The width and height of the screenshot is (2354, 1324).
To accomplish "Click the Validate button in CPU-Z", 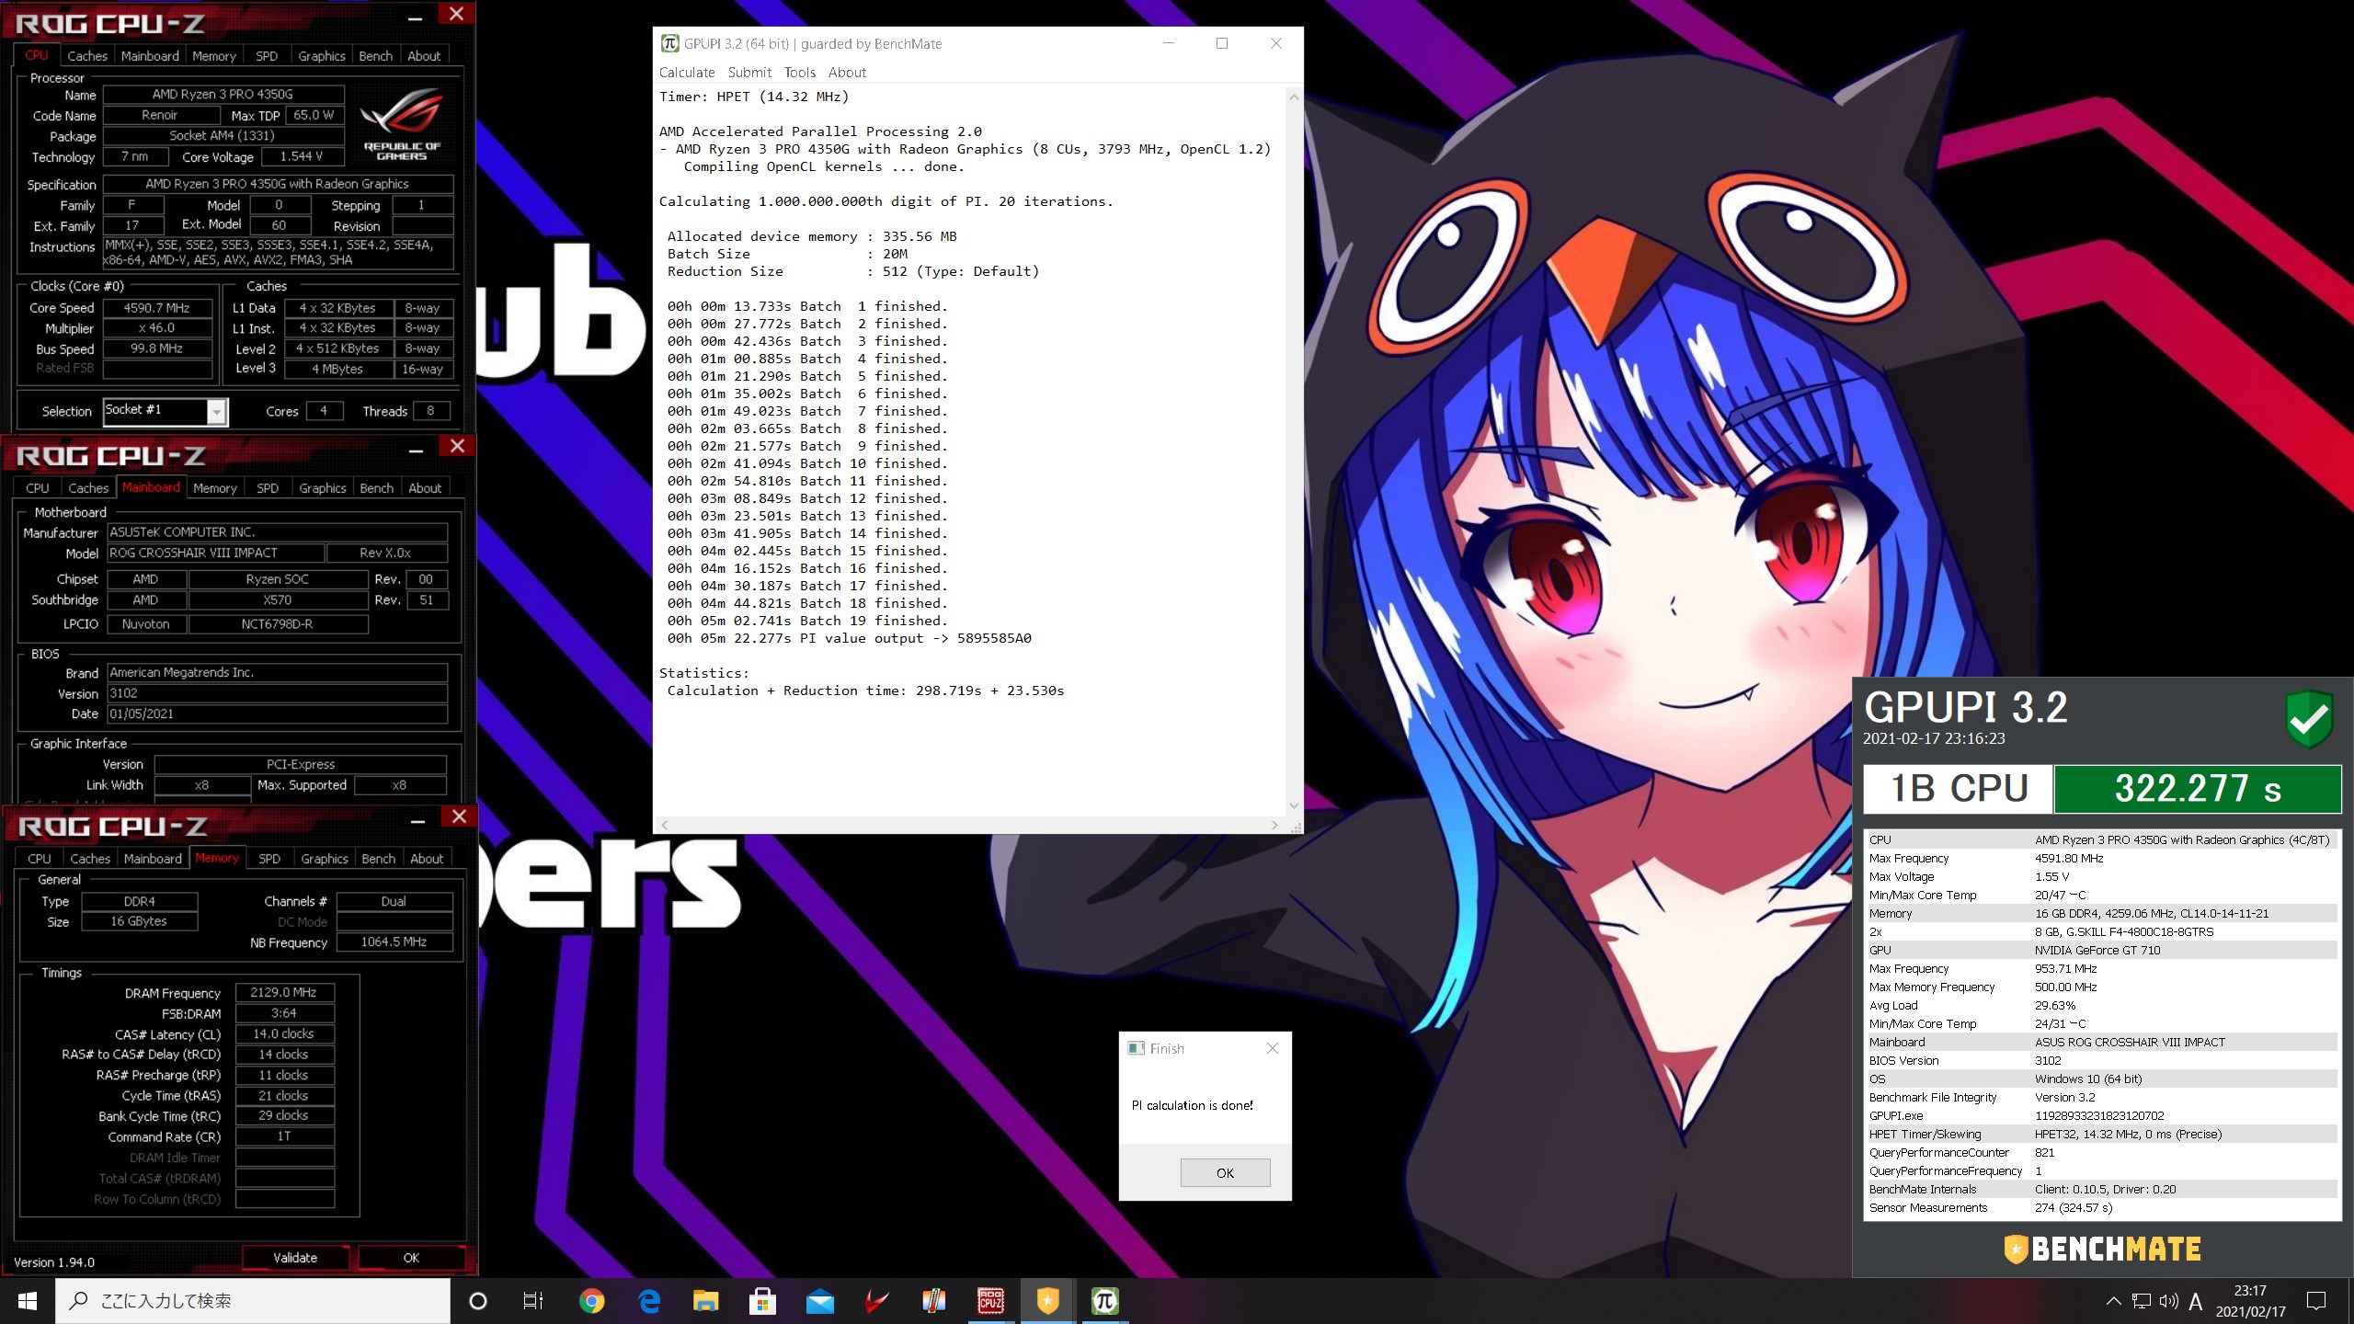I will 295,1258.
